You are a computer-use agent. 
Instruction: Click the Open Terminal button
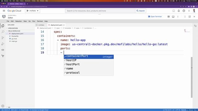[x=155, y=17]
